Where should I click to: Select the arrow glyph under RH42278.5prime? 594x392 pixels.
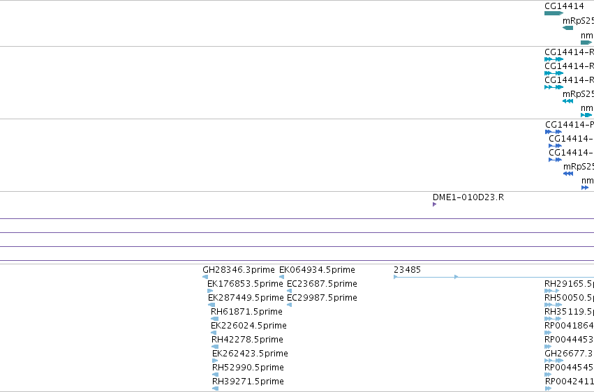(215, 347)
